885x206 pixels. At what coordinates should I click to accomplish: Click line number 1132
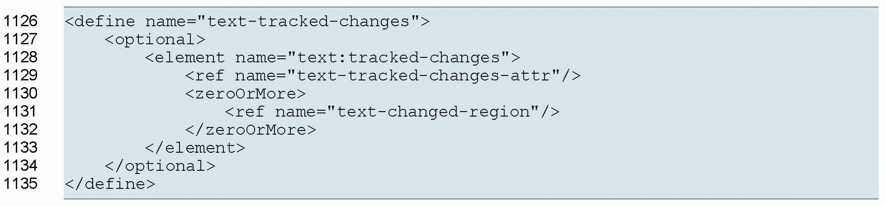tap(20, 130)
